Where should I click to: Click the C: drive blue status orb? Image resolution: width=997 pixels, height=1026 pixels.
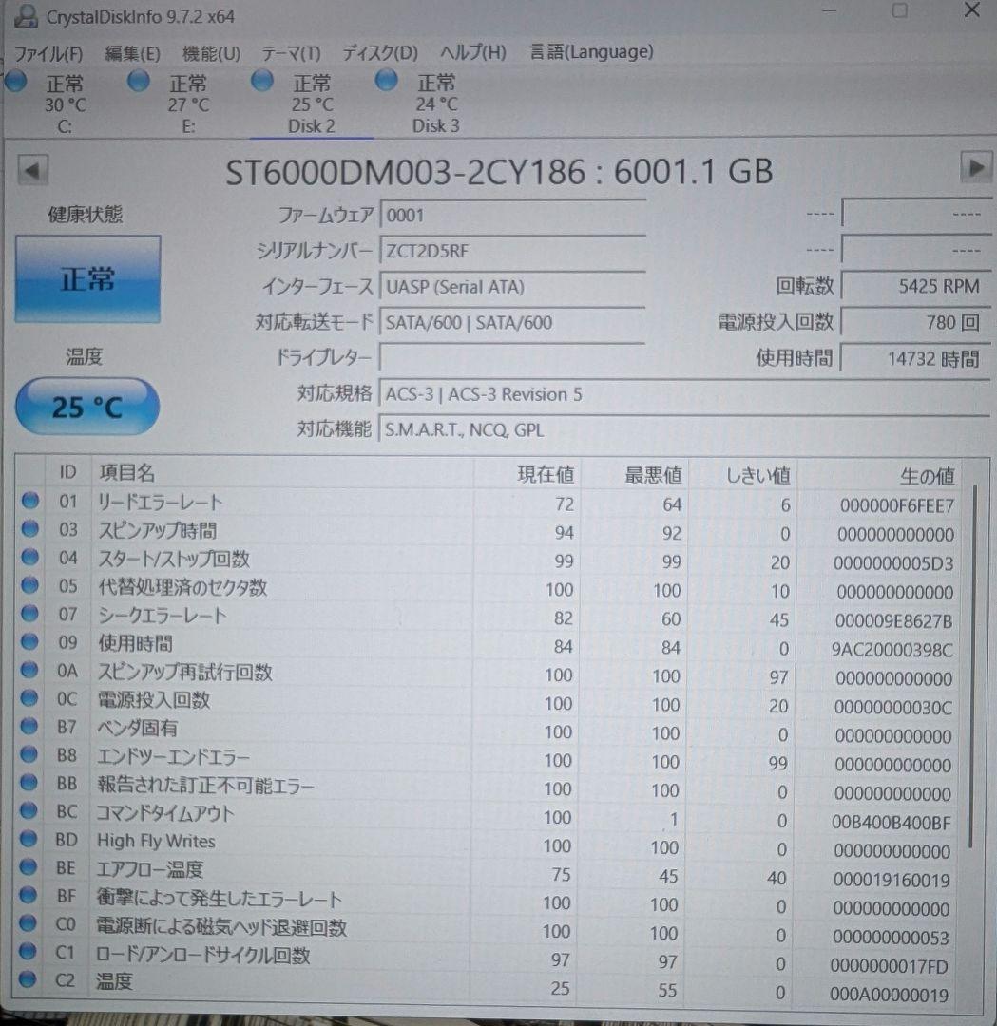pyautogui.click(x=16, y=82)
